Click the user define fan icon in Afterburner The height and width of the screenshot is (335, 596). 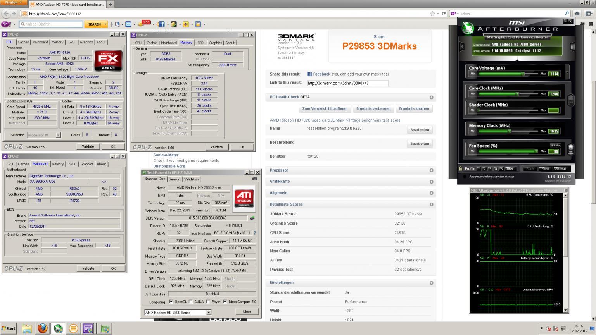[570, 149]
